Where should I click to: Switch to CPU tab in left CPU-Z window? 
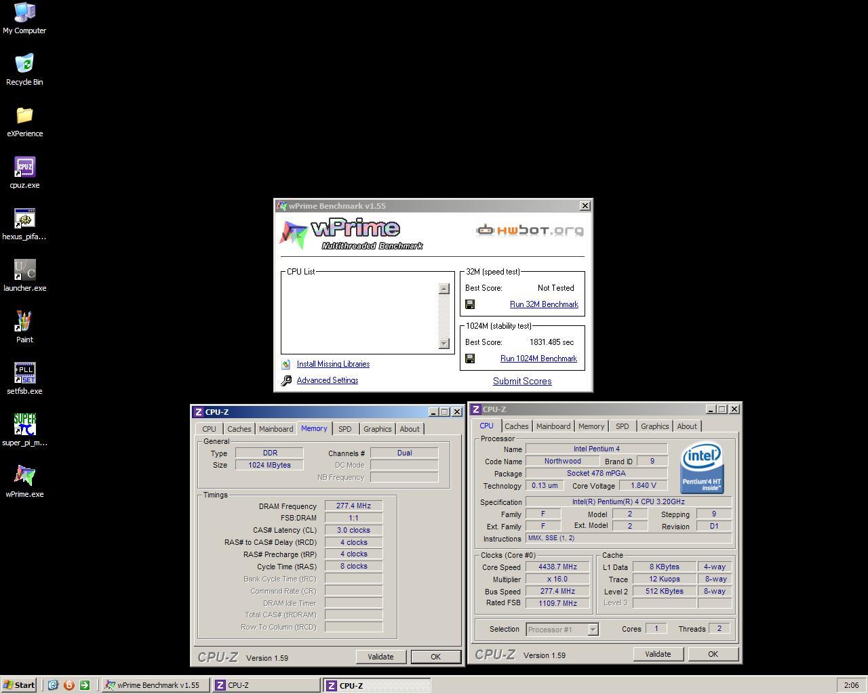(209, 429)
